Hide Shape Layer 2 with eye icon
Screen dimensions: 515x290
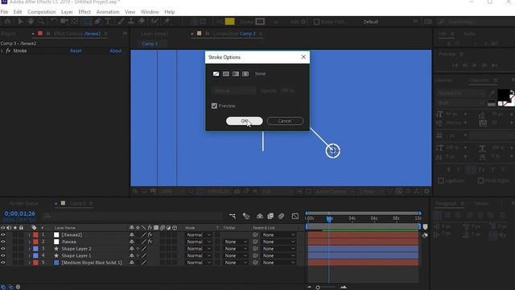pyautogui.click(x=3, y=249)
